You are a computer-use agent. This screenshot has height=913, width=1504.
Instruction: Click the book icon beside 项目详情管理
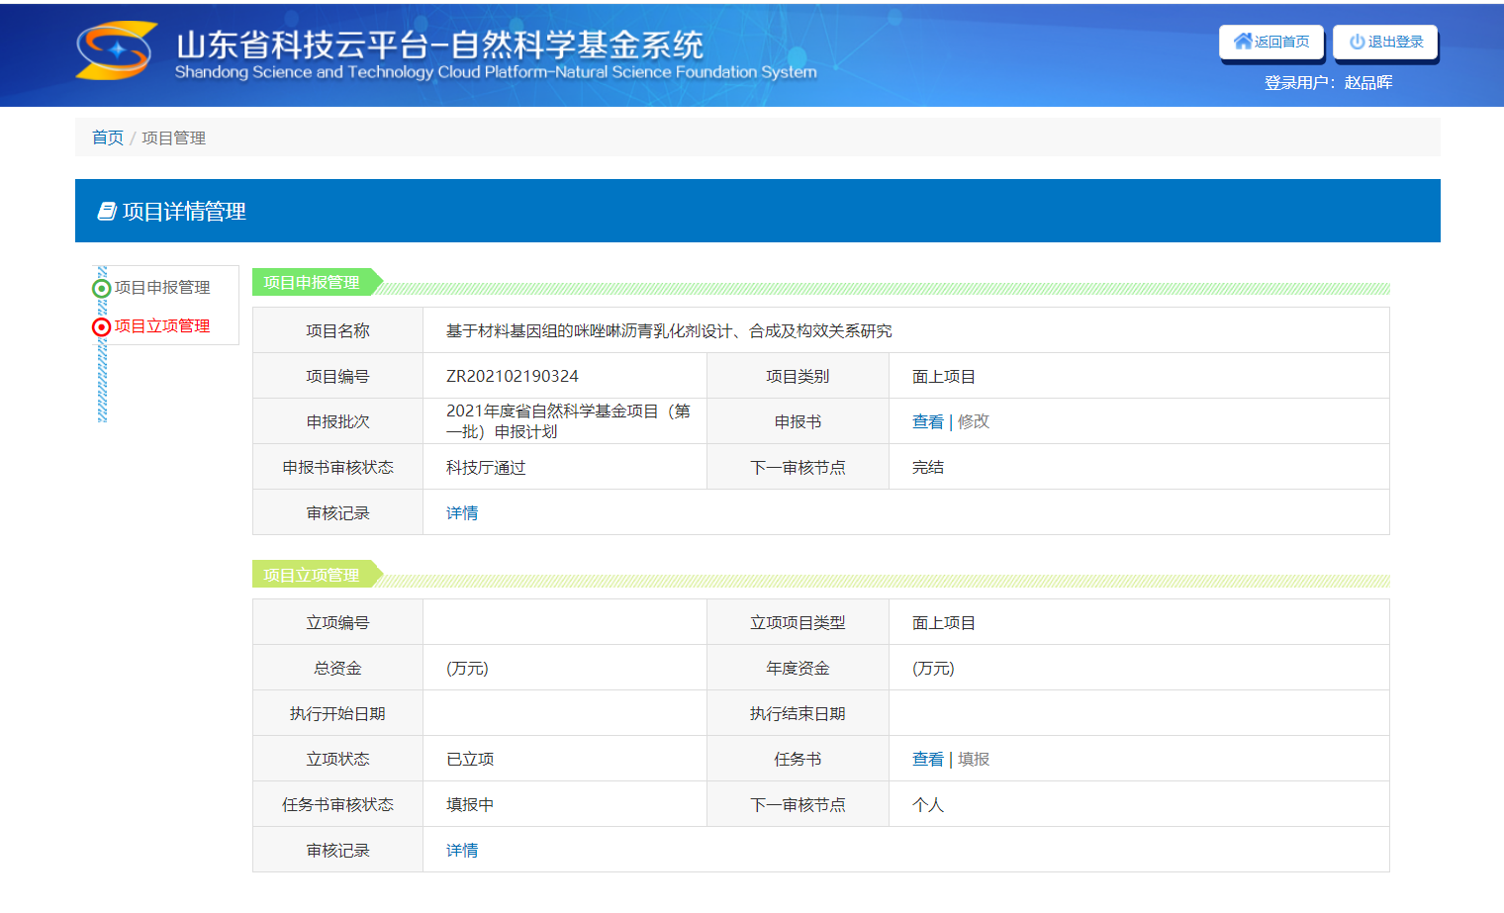click(107, 211)
